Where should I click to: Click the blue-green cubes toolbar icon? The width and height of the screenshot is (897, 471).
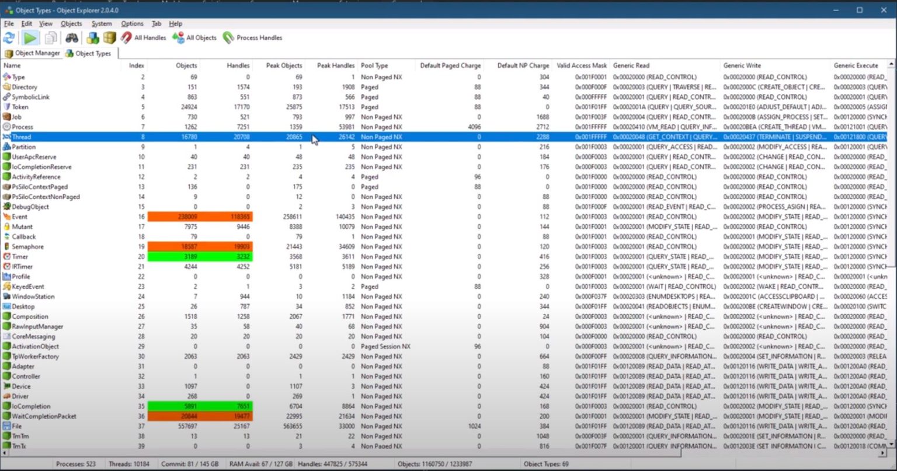tap(92, 37)
